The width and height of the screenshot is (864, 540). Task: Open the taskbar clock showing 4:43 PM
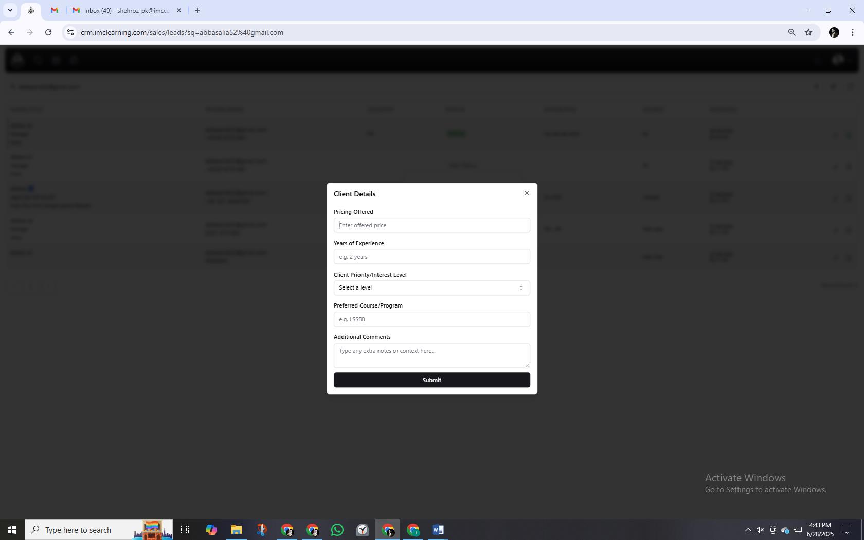[820, 530]
